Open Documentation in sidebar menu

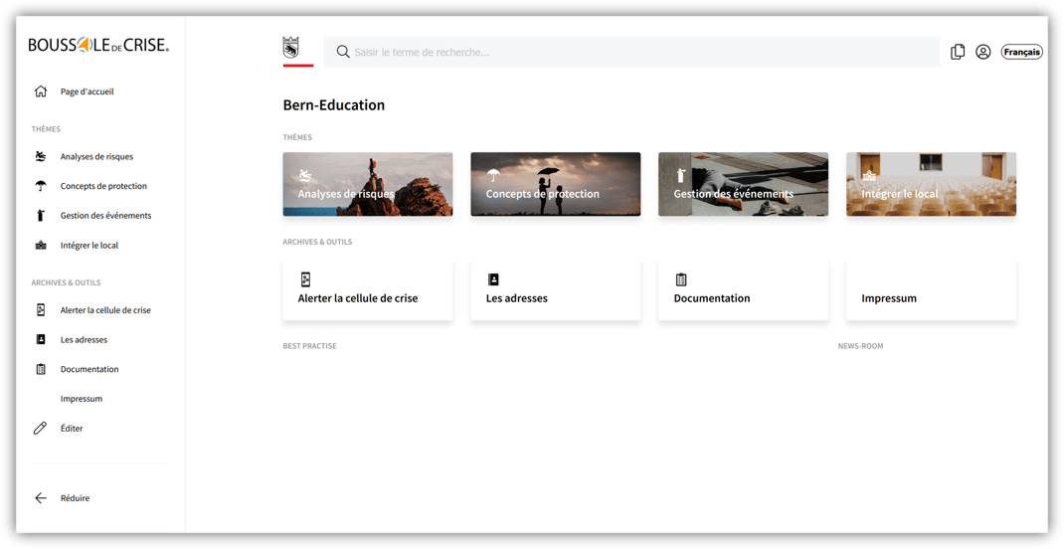90,369
